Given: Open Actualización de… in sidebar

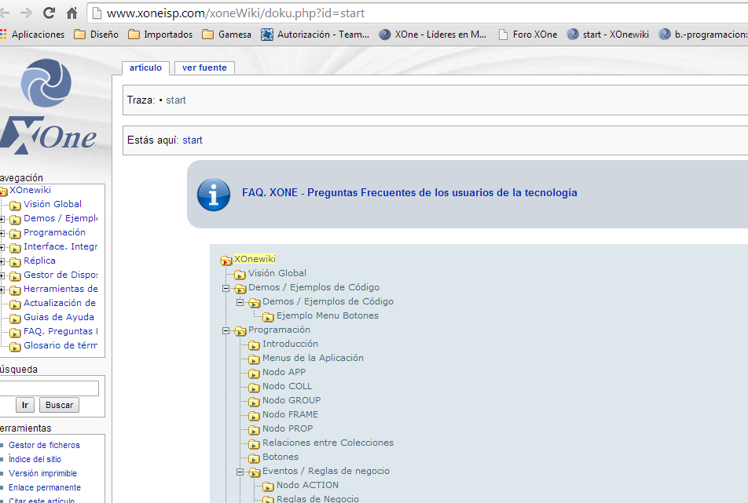Looking at the screenshot, I should [60, 303].
